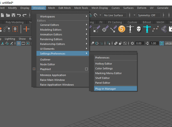Click the dashed square with chain link icon
This screenshot has width=172, height=127.
[97, 29]
